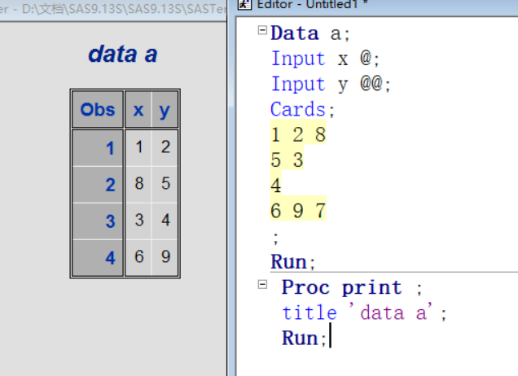Click the first 'Run;' statement after the data
This screenshot has width=518, height=376.
pyautogui.click(x=292, y=262)
